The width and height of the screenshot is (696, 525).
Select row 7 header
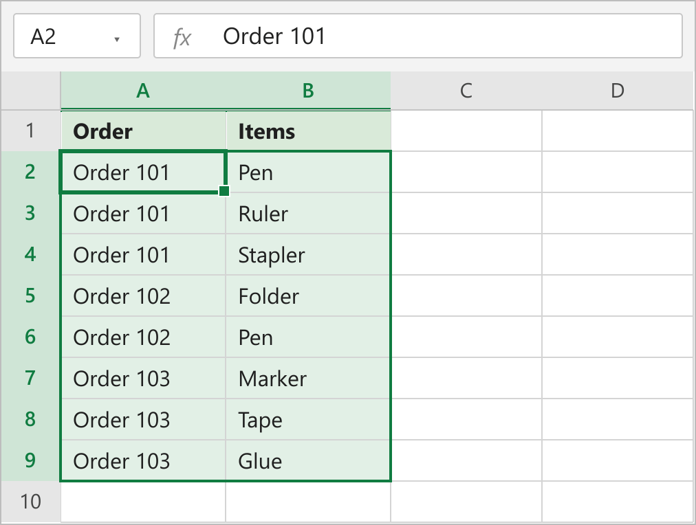[x=30, y=378]
